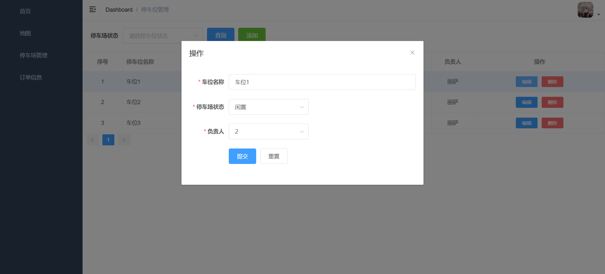Open the 请选择车位状态 filter dropdown

(163, 36)
